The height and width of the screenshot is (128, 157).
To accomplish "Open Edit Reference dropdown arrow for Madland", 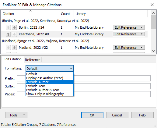I will tap(142, 48).
